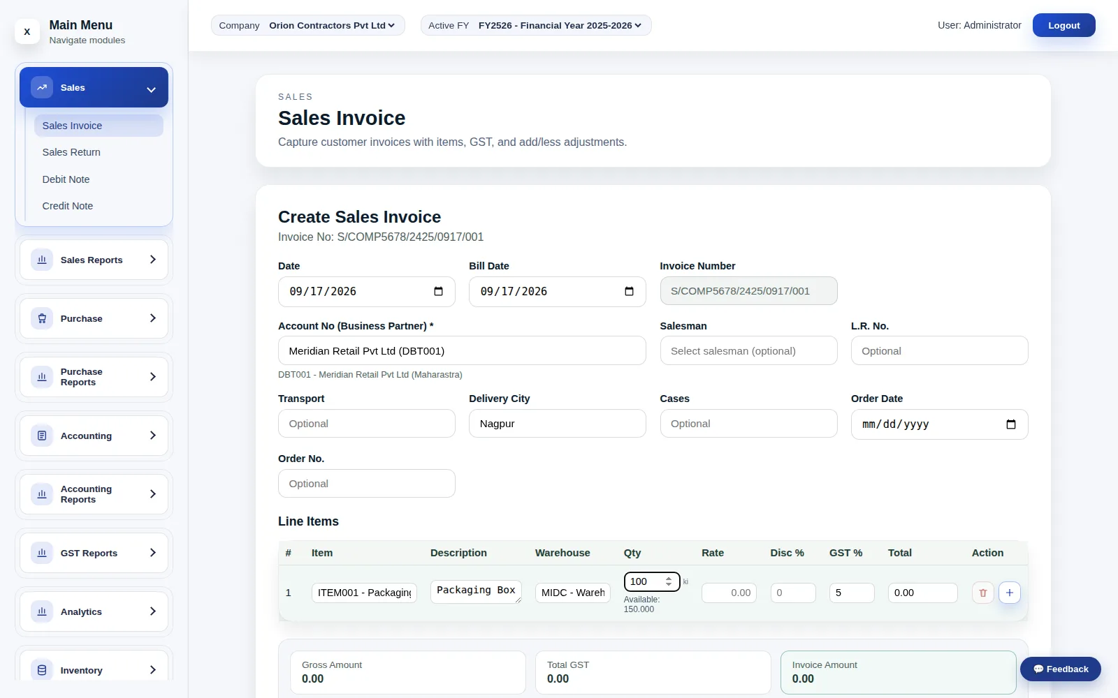Image resolution: width=1118 pixels, height=698 pixels.
Task: Click the Disc % field
Action: coord(793,593)
